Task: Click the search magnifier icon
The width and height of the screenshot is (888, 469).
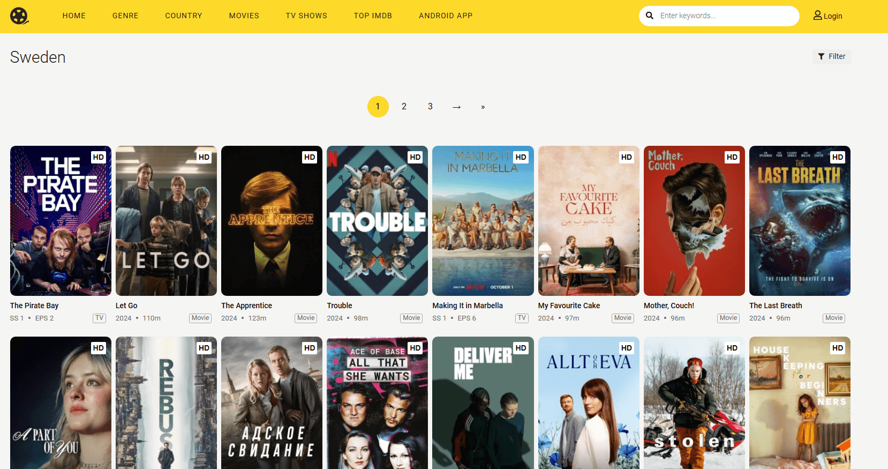Action: (650, 16)
